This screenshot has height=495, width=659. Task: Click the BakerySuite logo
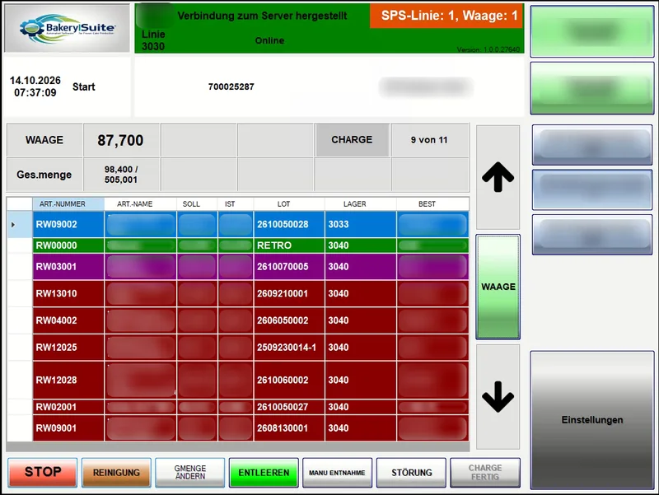tap(68, 28)
